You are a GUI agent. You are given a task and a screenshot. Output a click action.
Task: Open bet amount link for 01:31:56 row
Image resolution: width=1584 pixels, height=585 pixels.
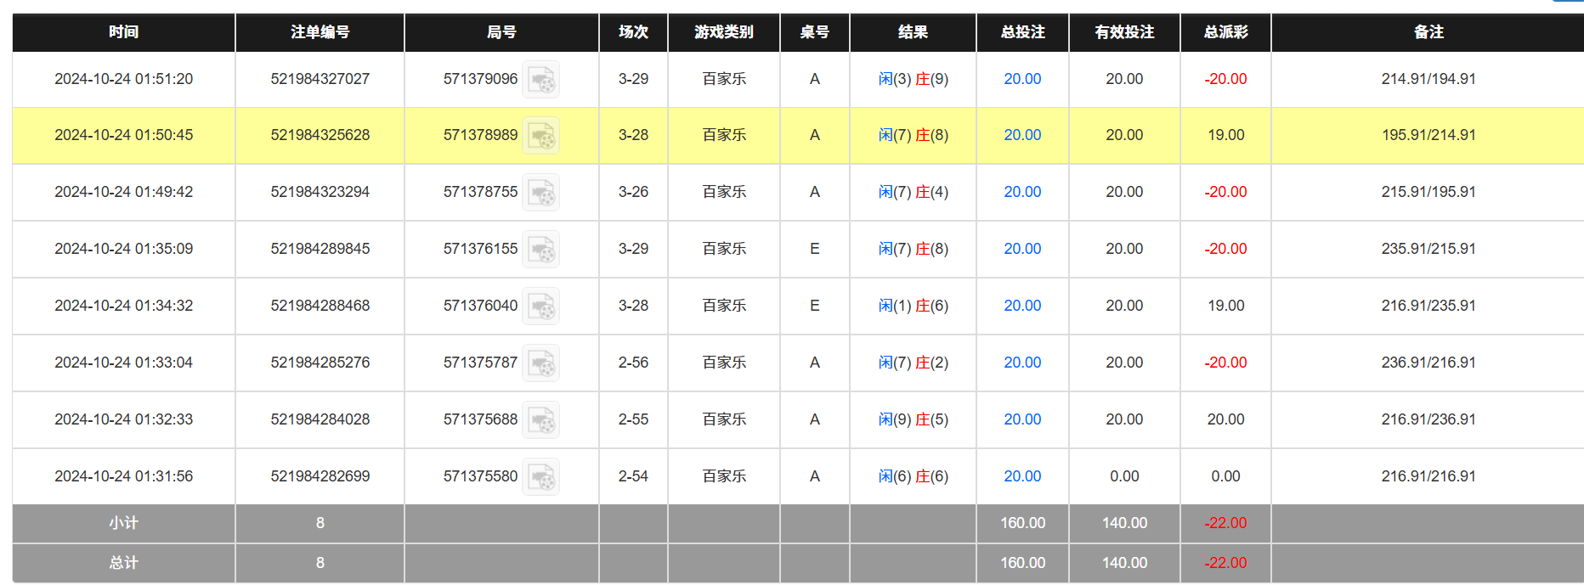tap(1021, 476)
